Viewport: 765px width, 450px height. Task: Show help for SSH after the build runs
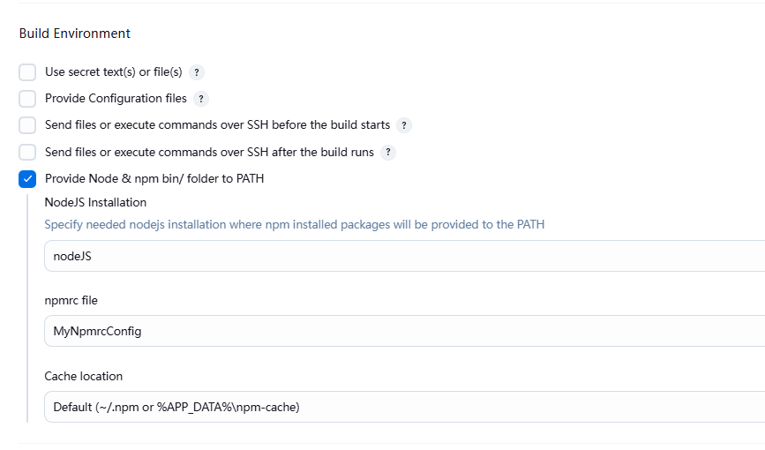coord(388,152)
